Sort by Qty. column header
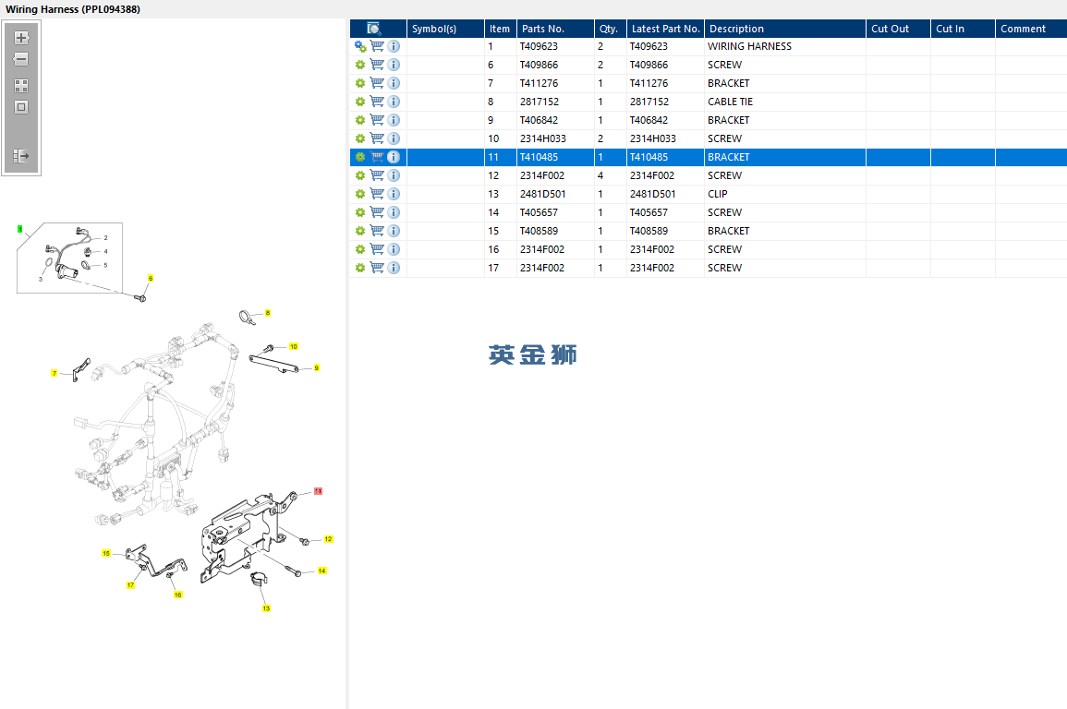1067x709 pixels. pyautogui.click(x=611, y=29)
